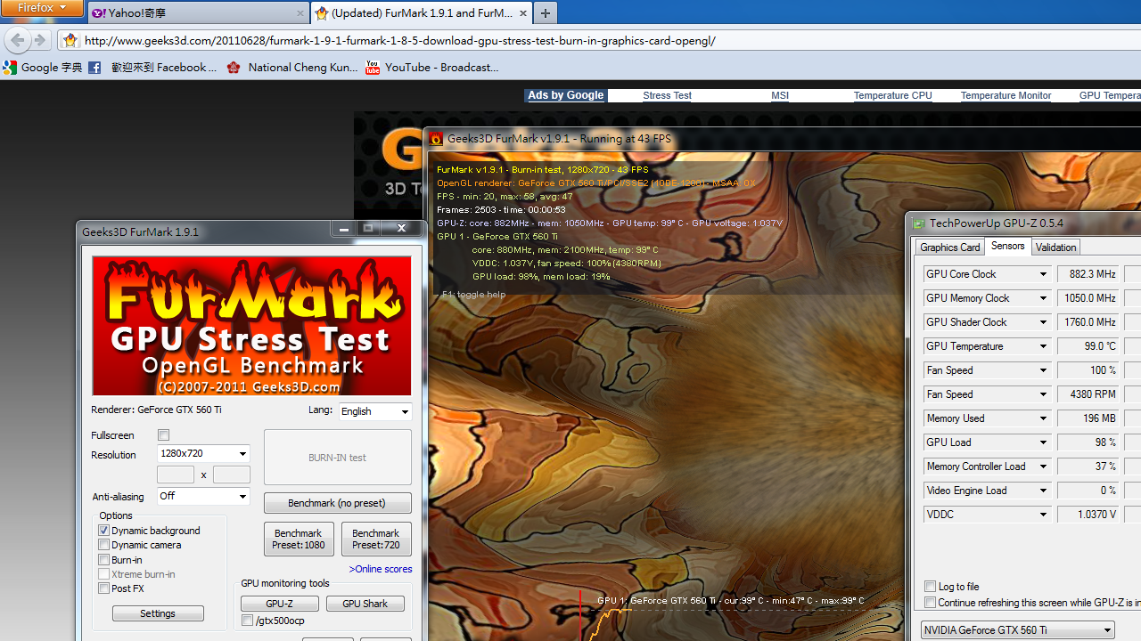Open the Graphics Card tab in GPU-Z

[949, 247]
